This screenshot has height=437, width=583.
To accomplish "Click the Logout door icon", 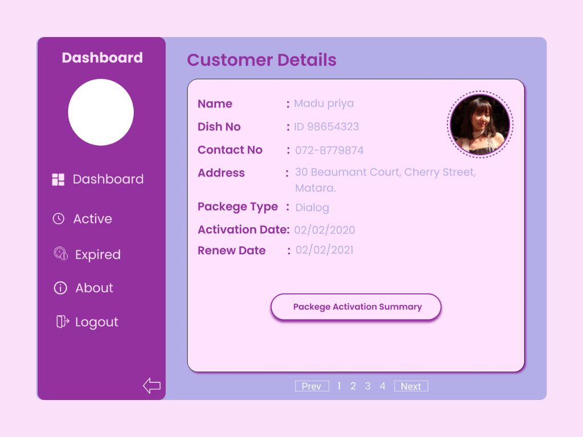I will (63, 321).
